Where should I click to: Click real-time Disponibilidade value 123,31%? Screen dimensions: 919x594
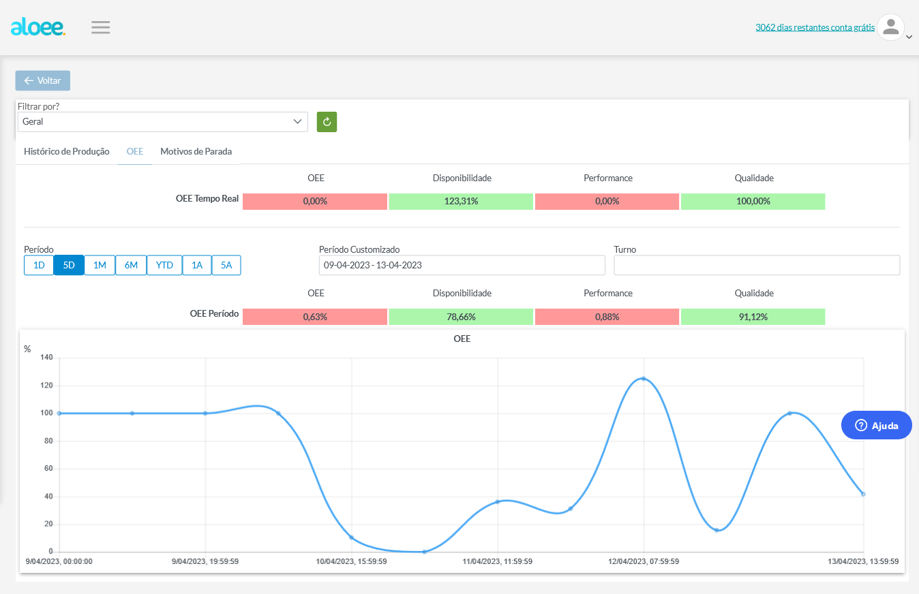pos(462,202)
